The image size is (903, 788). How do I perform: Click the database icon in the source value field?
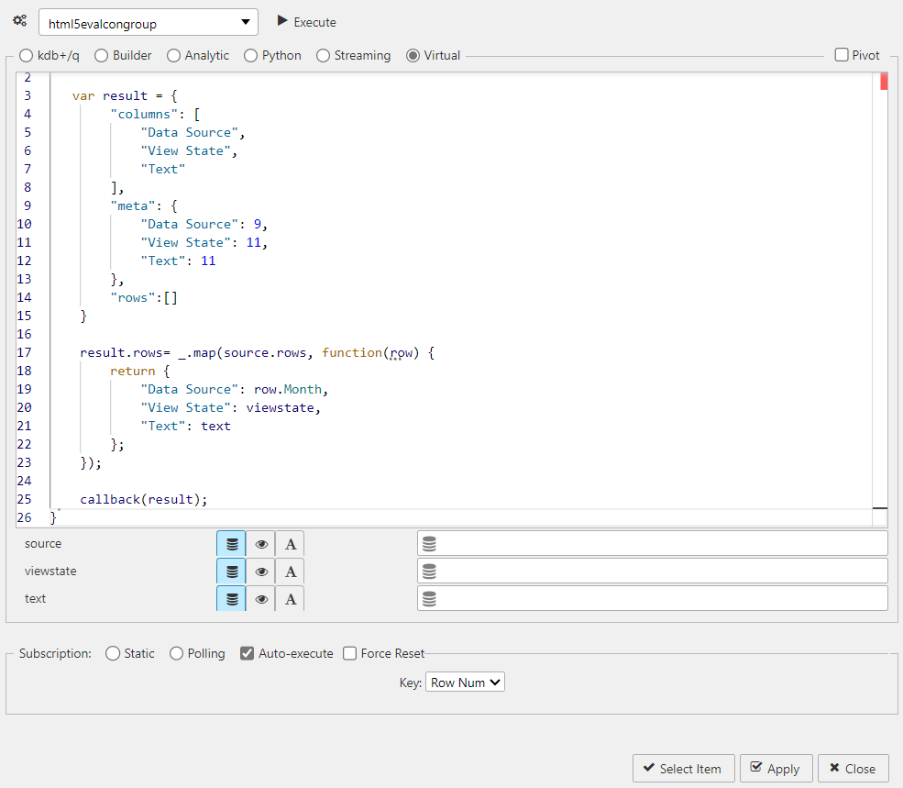click(x=428, y=542)
